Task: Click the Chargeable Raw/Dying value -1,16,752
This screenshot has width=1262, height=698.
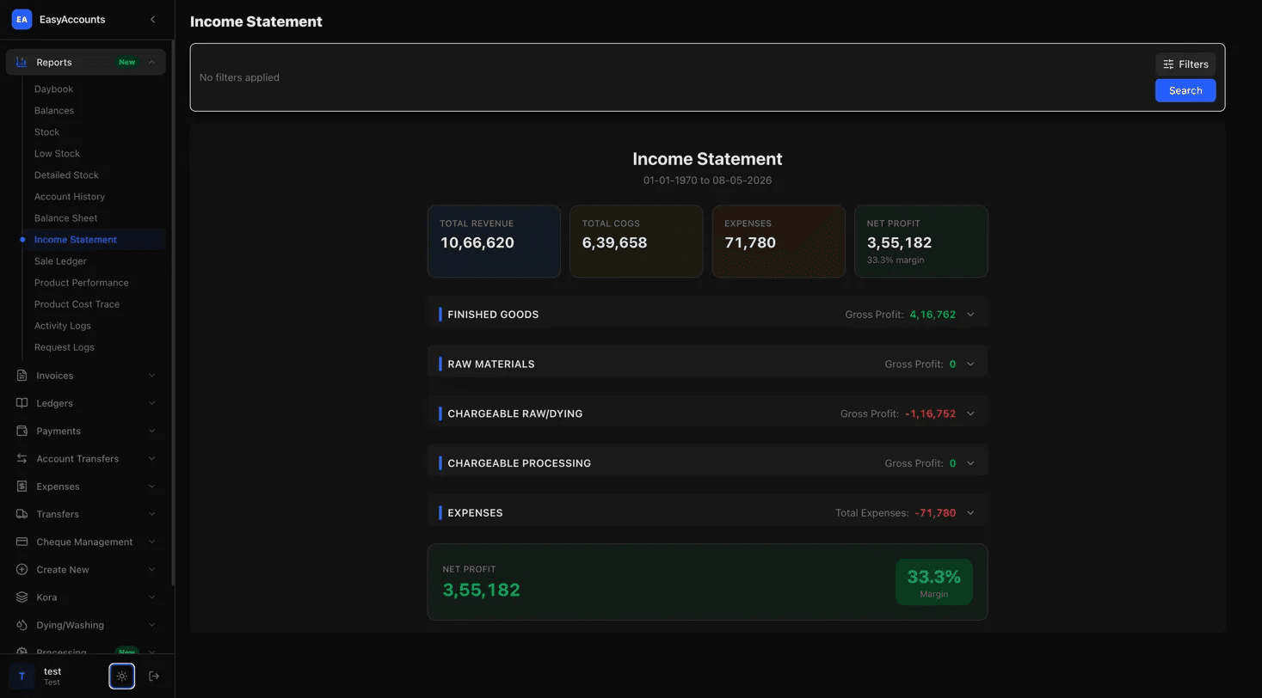Action: pos(930,413)
